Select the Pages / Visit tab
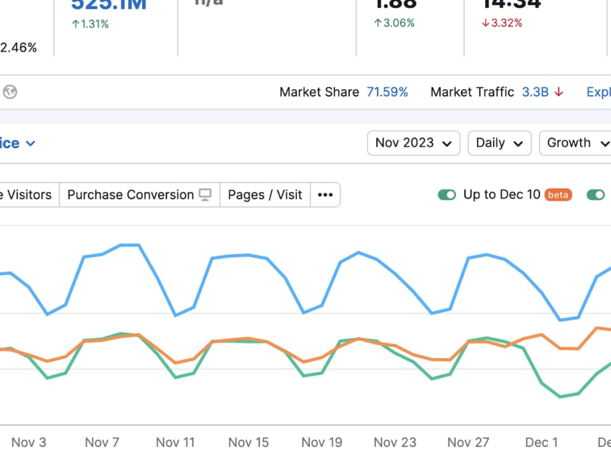The image size is (611, 458). [x=265, y=195]
